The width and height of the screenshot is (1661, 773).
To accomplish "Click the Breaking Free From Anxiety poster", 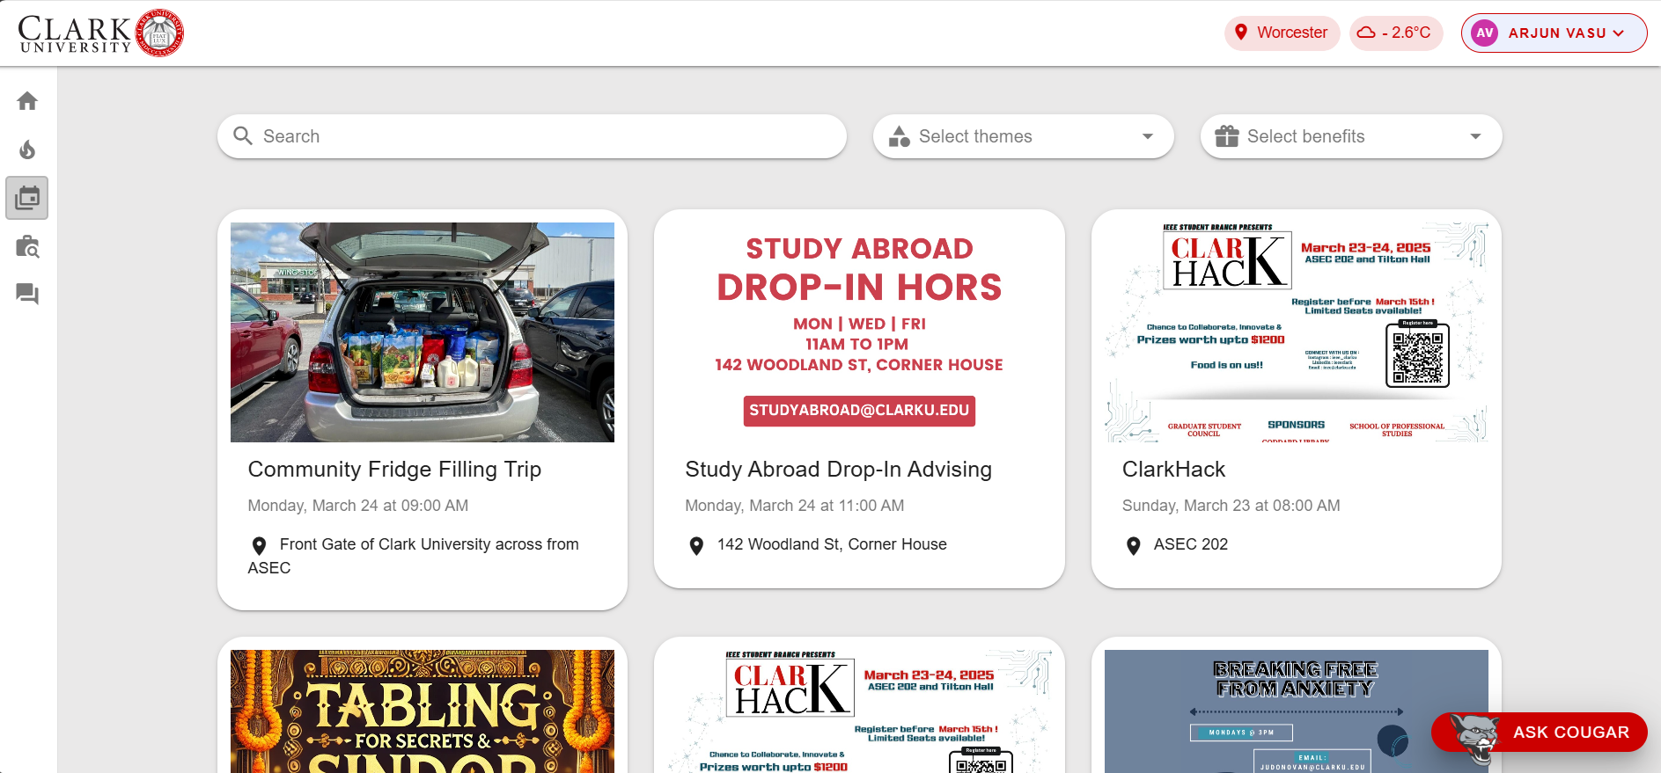I will click(x=1297, y=711).
